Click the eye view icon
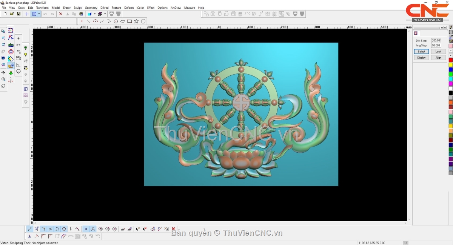 [x=3, y=58]
